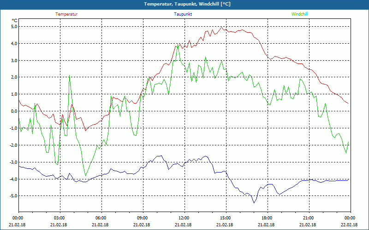Click the '21.02.18' date under 06:00
Viewport: 369px width, 230px height.
[x=100, y=224]
